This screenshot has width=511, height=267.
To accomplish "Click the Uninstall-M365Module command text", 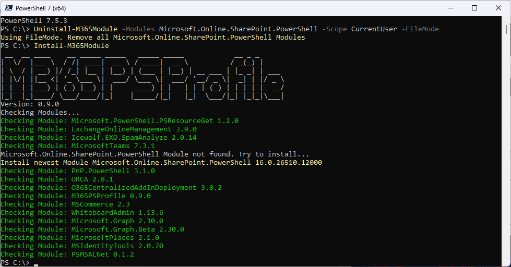I will coord(76,29).
